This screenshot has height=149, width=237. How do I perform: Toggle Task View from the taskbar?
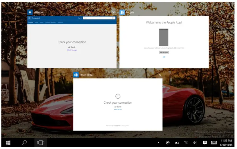[41, 143]
